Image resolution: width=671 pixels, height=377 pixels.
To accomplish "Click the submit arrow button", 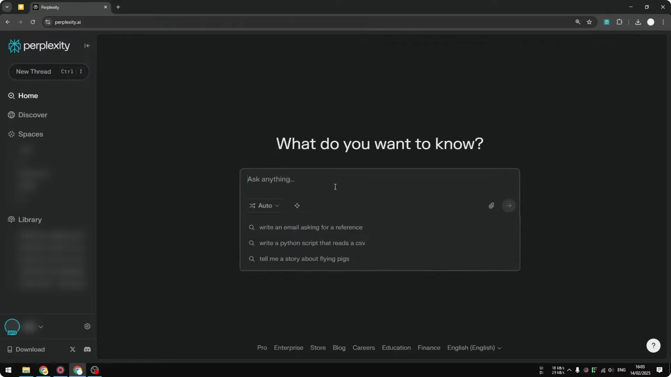I will coord(508,206).
